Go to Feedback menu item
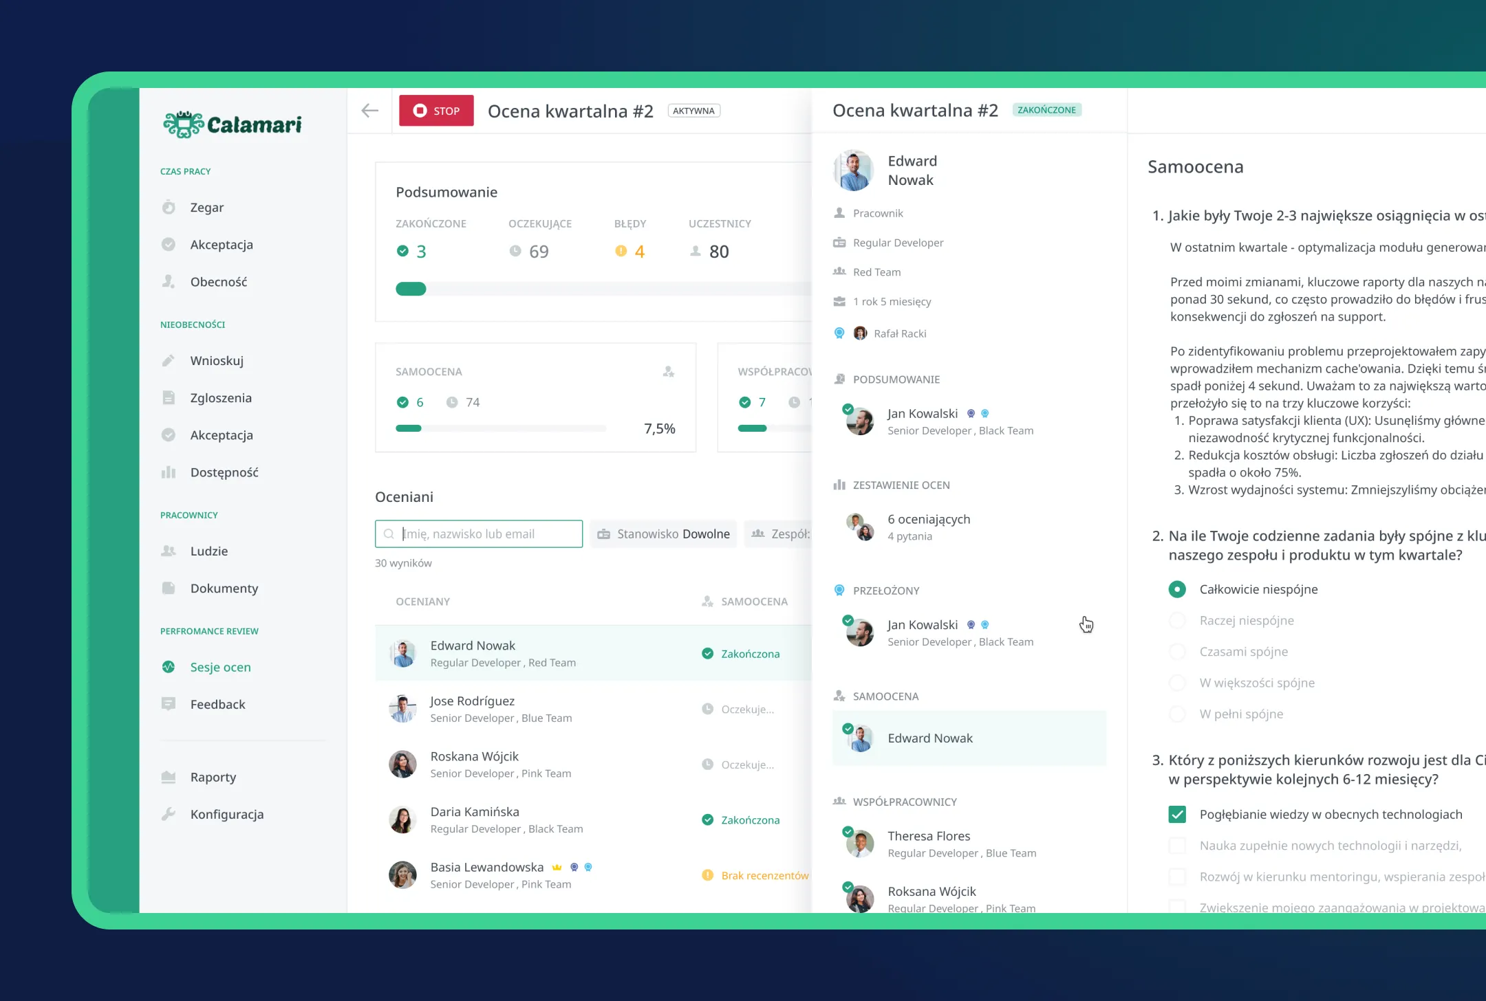1486x1001 pixels. click(x=217, y=705)
